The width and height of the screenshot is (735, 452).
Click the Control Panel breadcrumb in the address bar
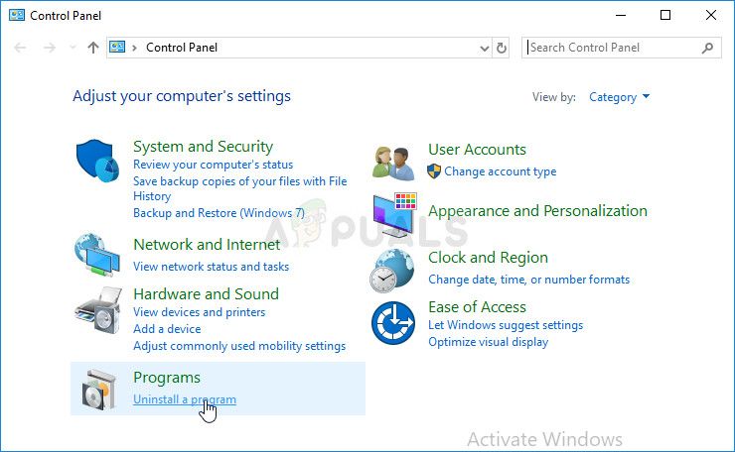[182, 48]
